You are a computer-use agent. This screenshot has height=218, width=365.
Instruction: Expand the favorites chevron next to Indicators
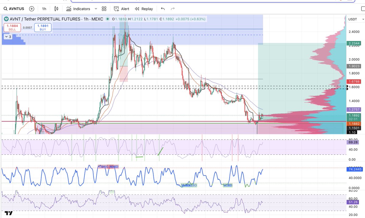(96, 9)
